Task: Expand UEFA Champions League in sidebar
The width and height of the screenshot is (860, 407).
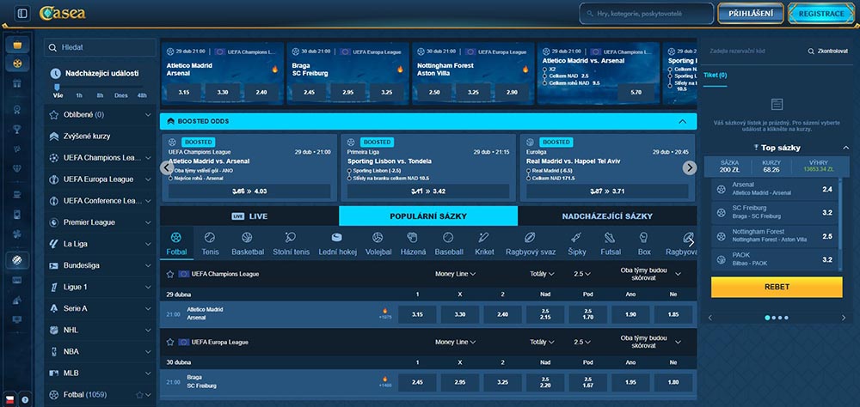Action: (148, 158)
